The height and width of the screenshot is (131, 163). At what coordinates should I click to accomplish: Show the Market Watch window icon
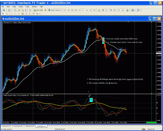point(15,10)
